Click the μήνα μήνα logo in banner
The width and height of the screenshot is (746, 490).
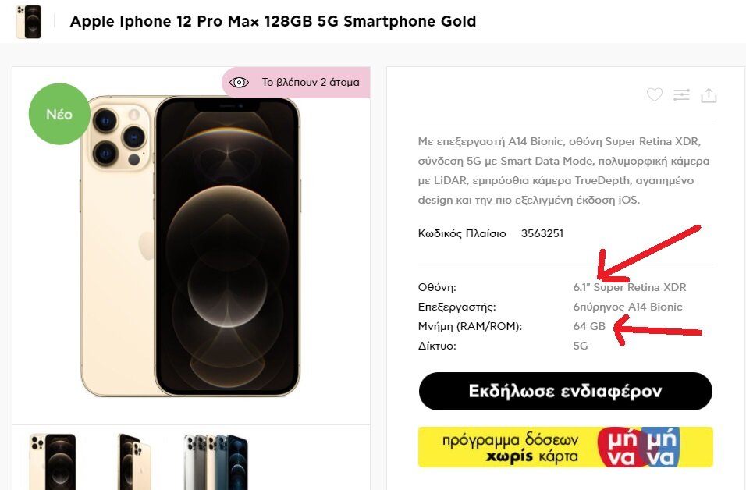pyautogui.click(x=638, y=447)
